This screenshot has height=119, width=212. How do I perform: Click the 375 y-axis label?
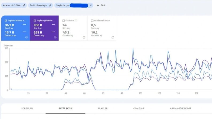[x=6, y=48]
